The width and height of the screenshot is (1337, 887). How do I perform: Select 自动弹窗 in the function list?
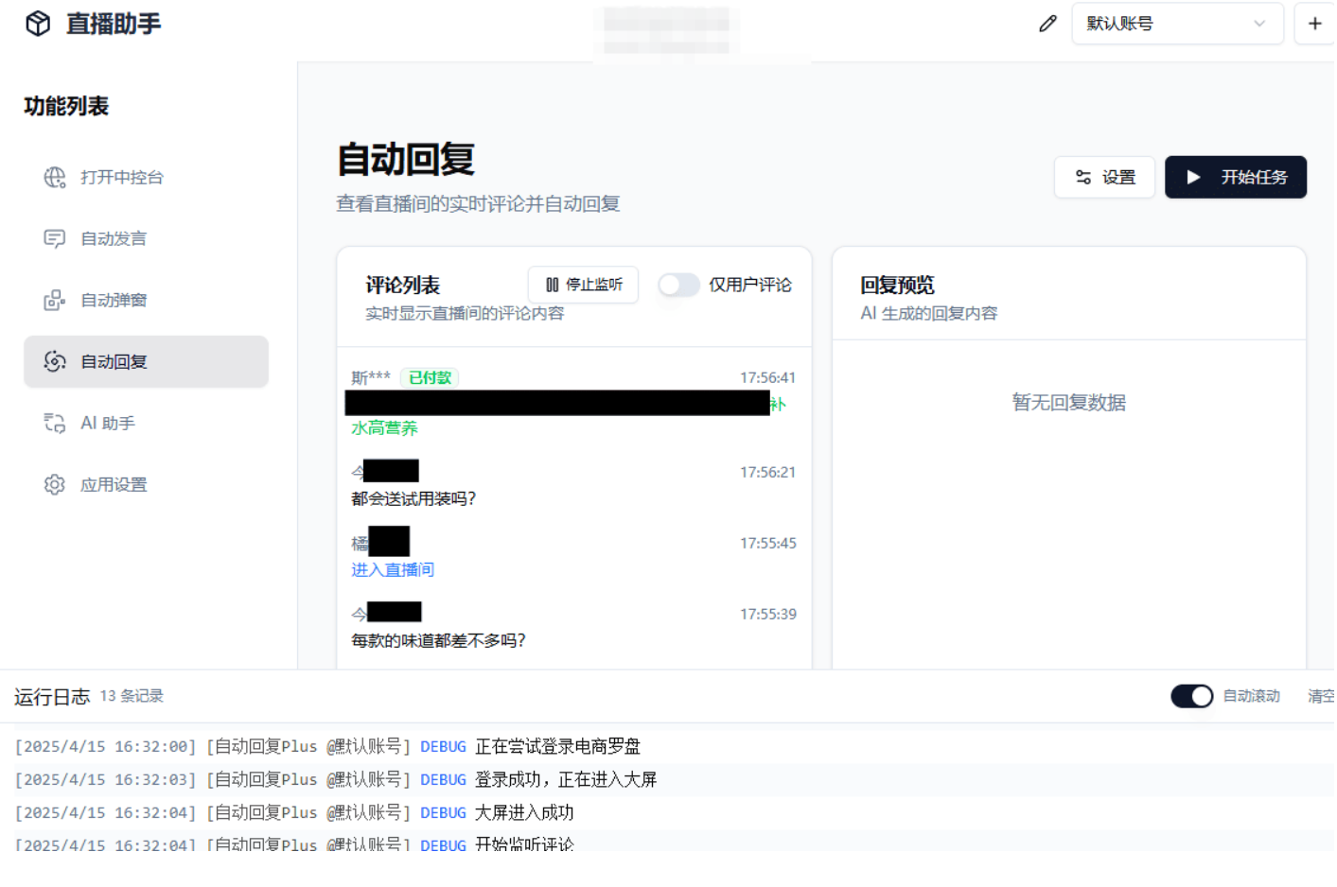(146, 301)
